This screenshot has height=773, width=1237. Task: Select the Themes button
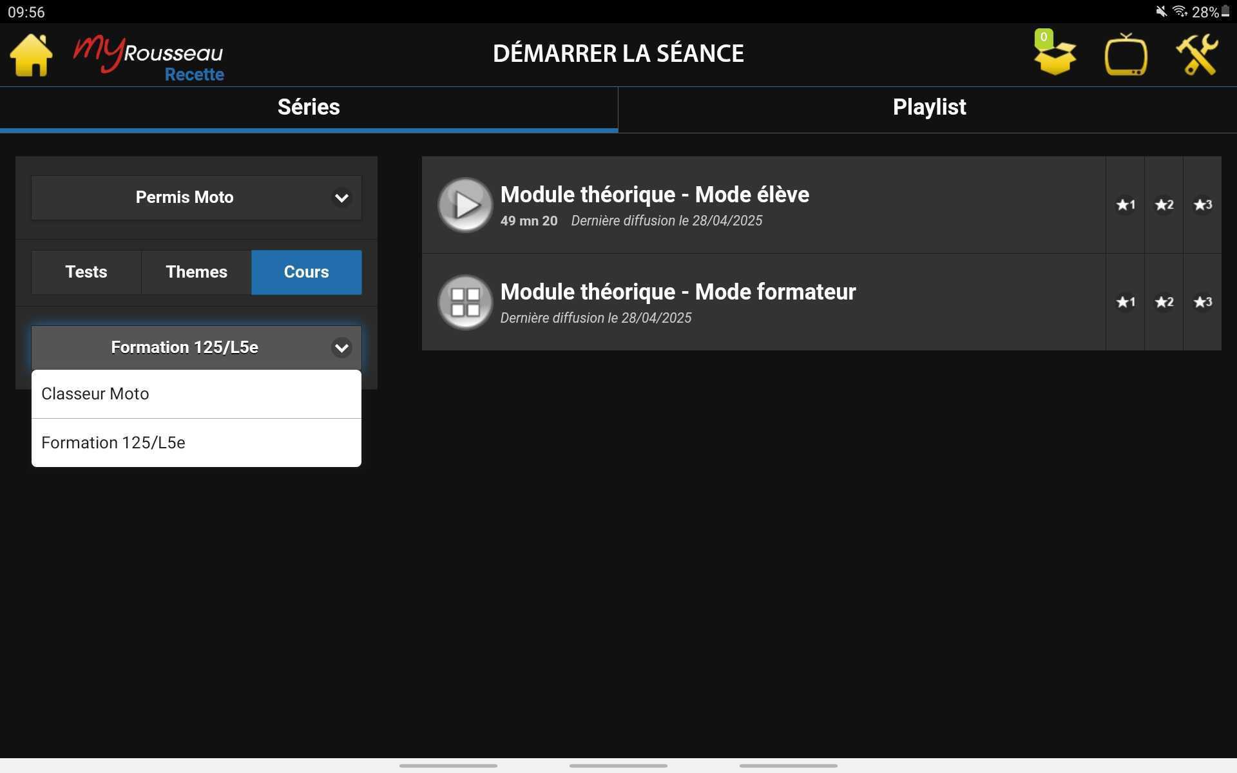[x=197, y=272]
